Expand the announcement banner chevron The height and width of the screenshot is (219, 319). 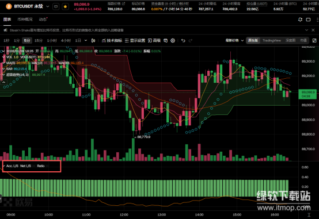pyautogui.click(x=306, y=30)
